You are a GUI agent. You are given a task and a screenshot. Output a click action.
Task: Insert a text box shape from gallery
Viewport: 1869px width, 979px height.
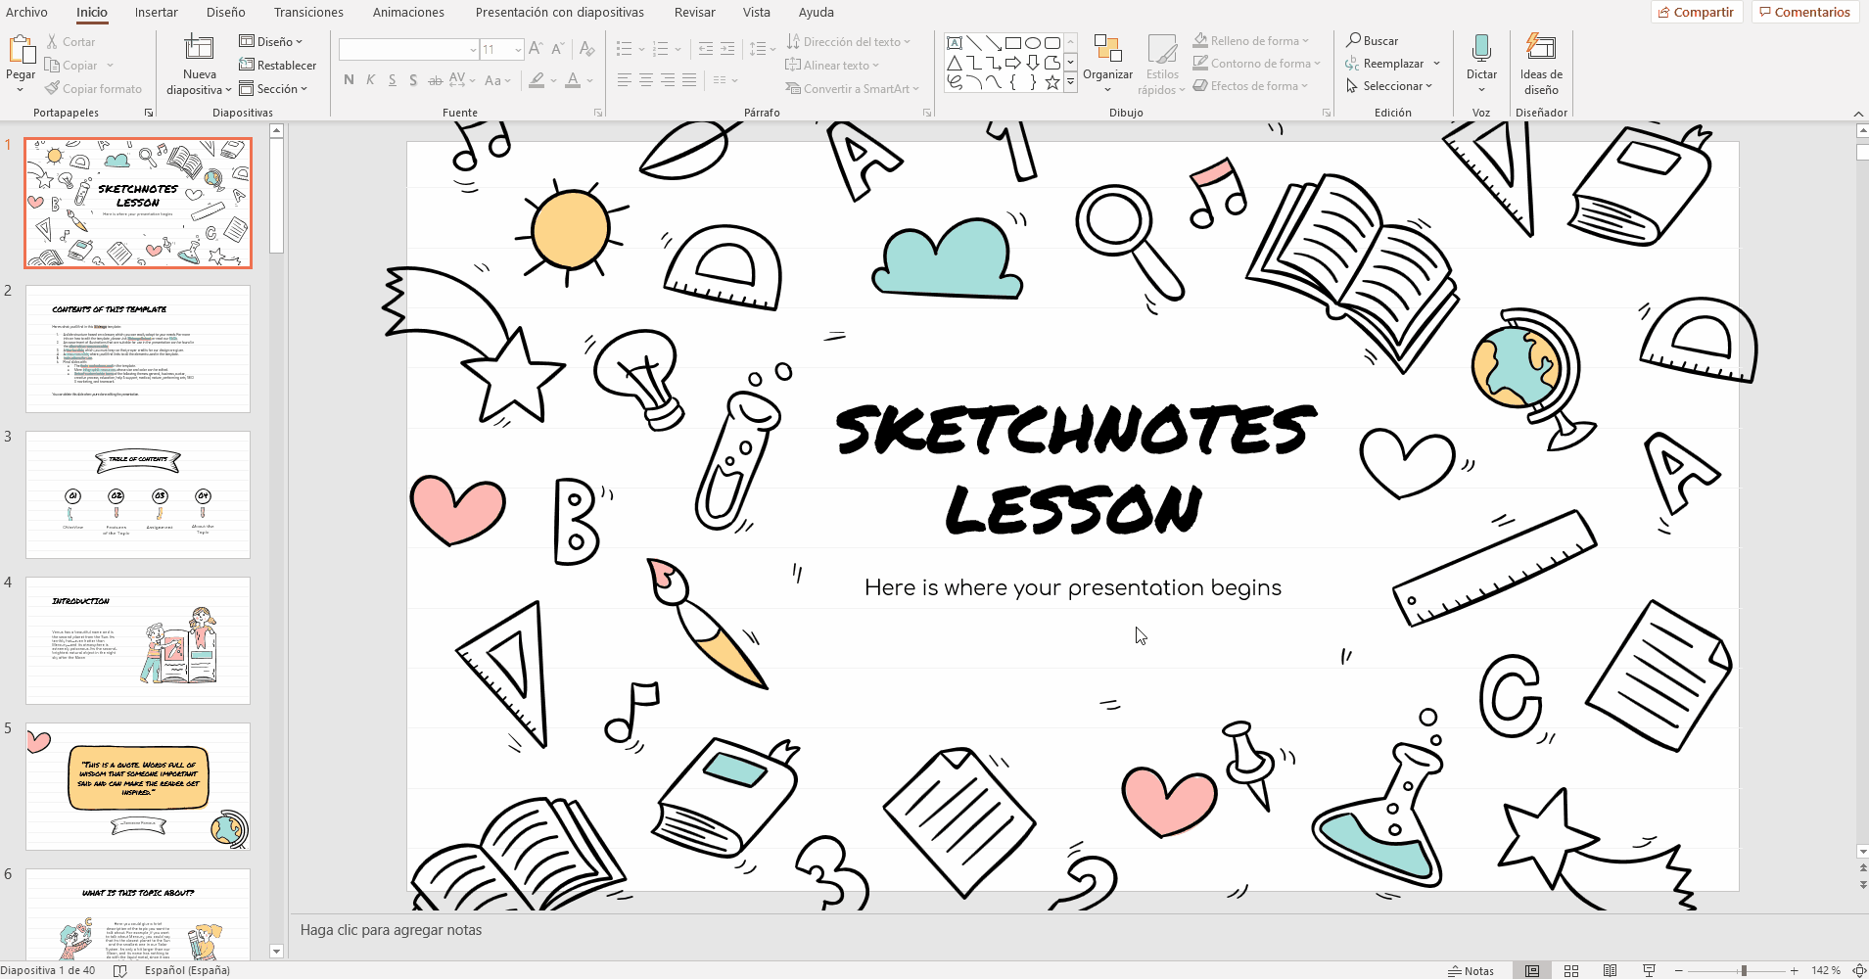(x=955, y=43)
